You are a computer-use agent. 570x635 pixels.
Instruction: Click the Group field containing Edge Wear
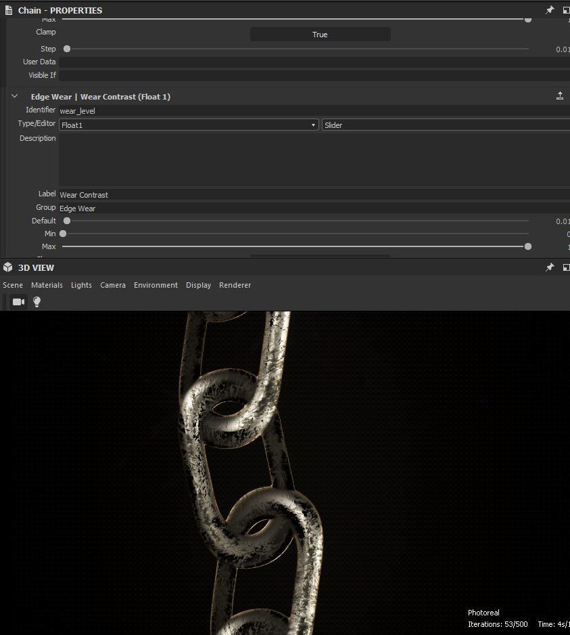tap(314, 208)
